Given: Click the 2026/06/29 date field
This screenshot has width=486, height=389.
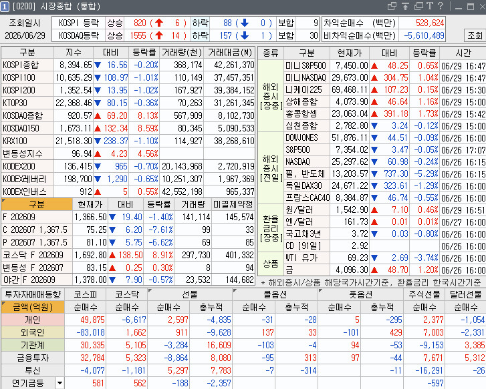Looking at the screenshot, I should click(25, 35).
